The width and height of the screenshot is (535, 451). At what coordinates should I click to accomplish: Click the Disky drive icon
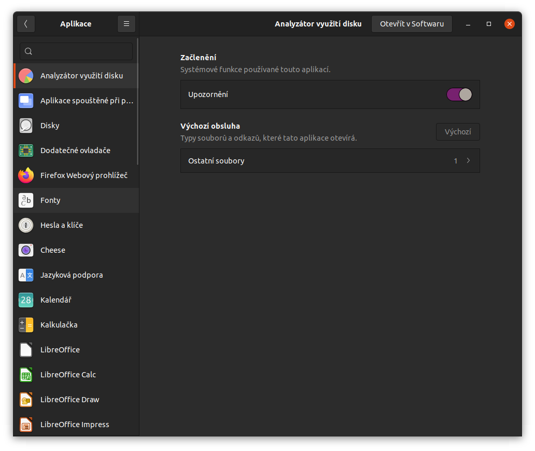point(26,126)
